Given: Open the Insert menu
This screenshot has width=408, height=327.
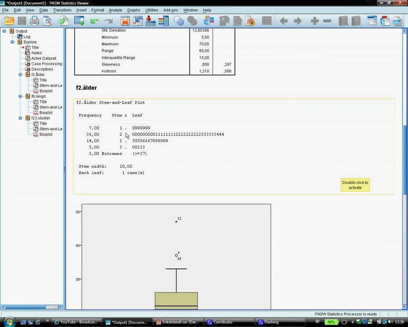Looking at the screenshot, I should tap(81, 10).
